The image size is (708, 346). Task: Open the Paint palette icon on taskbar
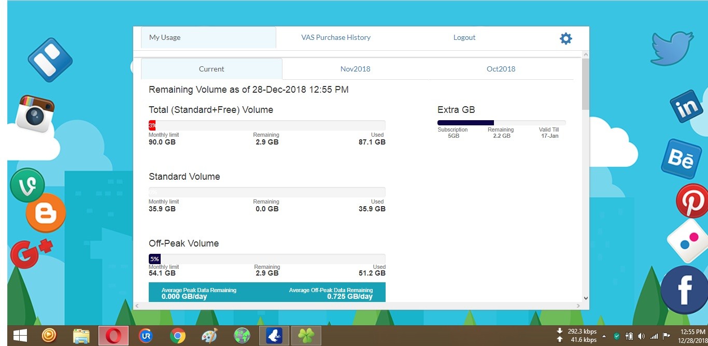click(209, 336)
